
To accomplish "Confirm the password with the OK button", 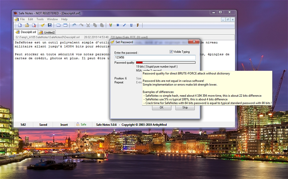I will (x=162, y=108).
